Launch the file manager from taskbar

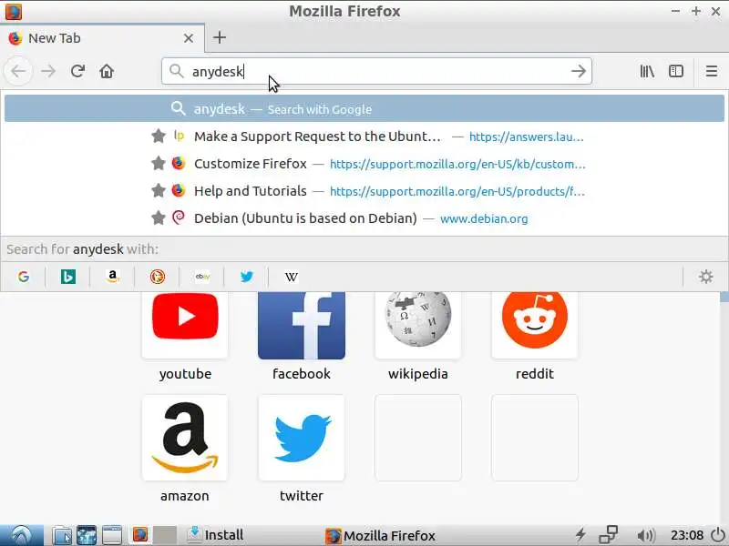tap(61, 535)
